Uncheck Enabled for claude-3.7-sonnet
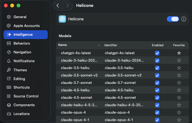 [x=157, y=83]
